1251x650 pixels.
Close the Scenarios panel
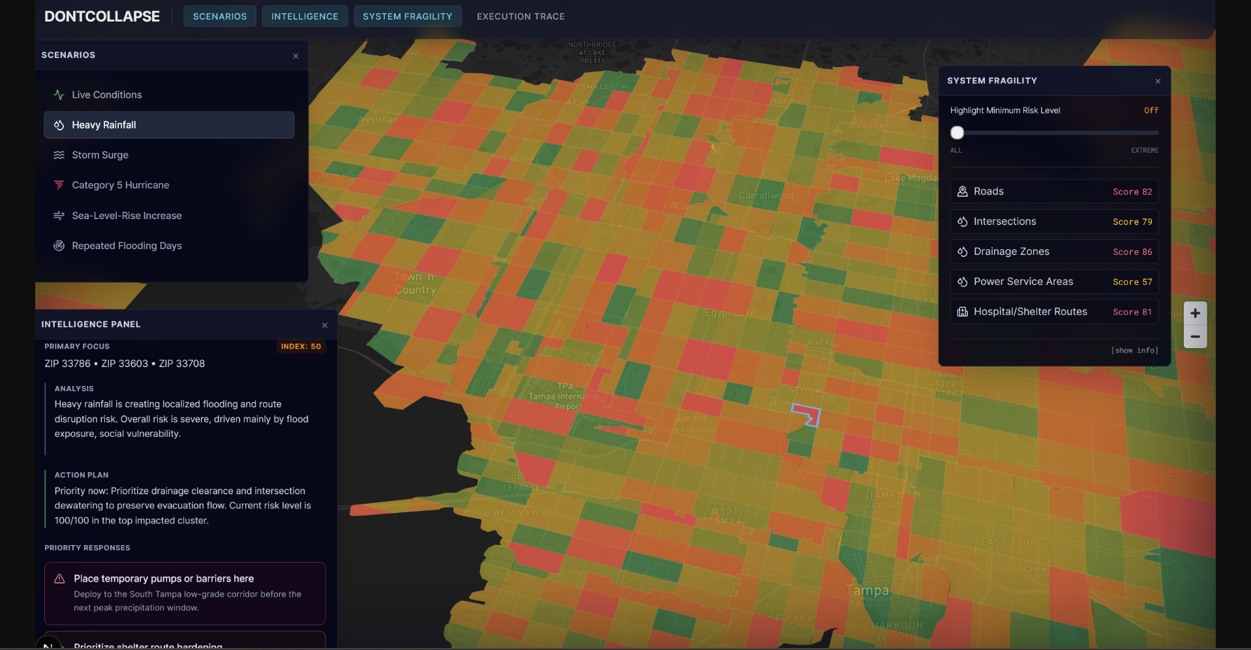tap(296, 56)
